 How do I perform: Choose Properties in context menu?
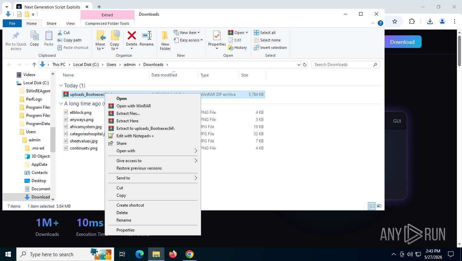point(153,230)
